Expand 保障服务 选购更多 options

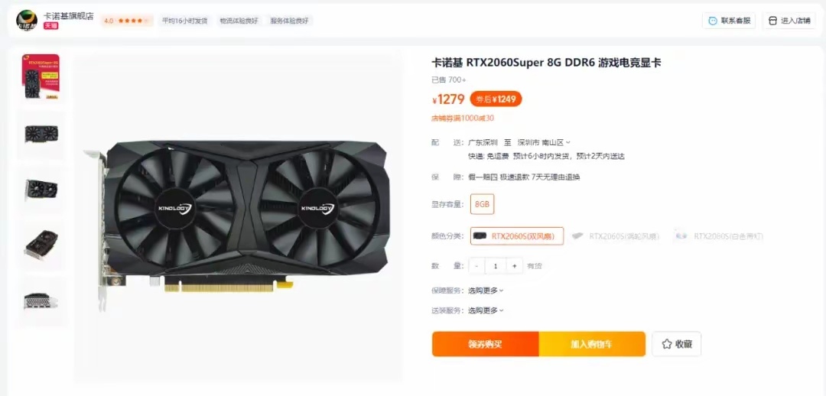(486, 291)
